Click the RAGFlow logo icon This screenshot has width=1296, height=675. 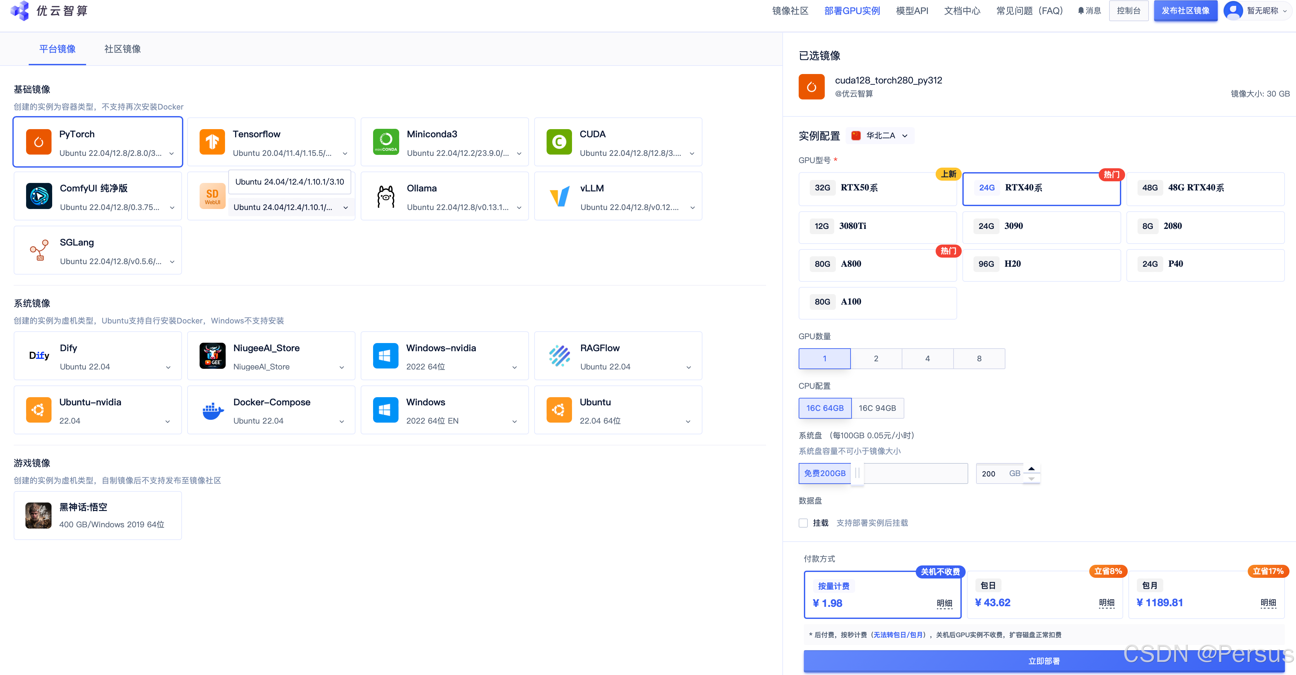(559, 356)
